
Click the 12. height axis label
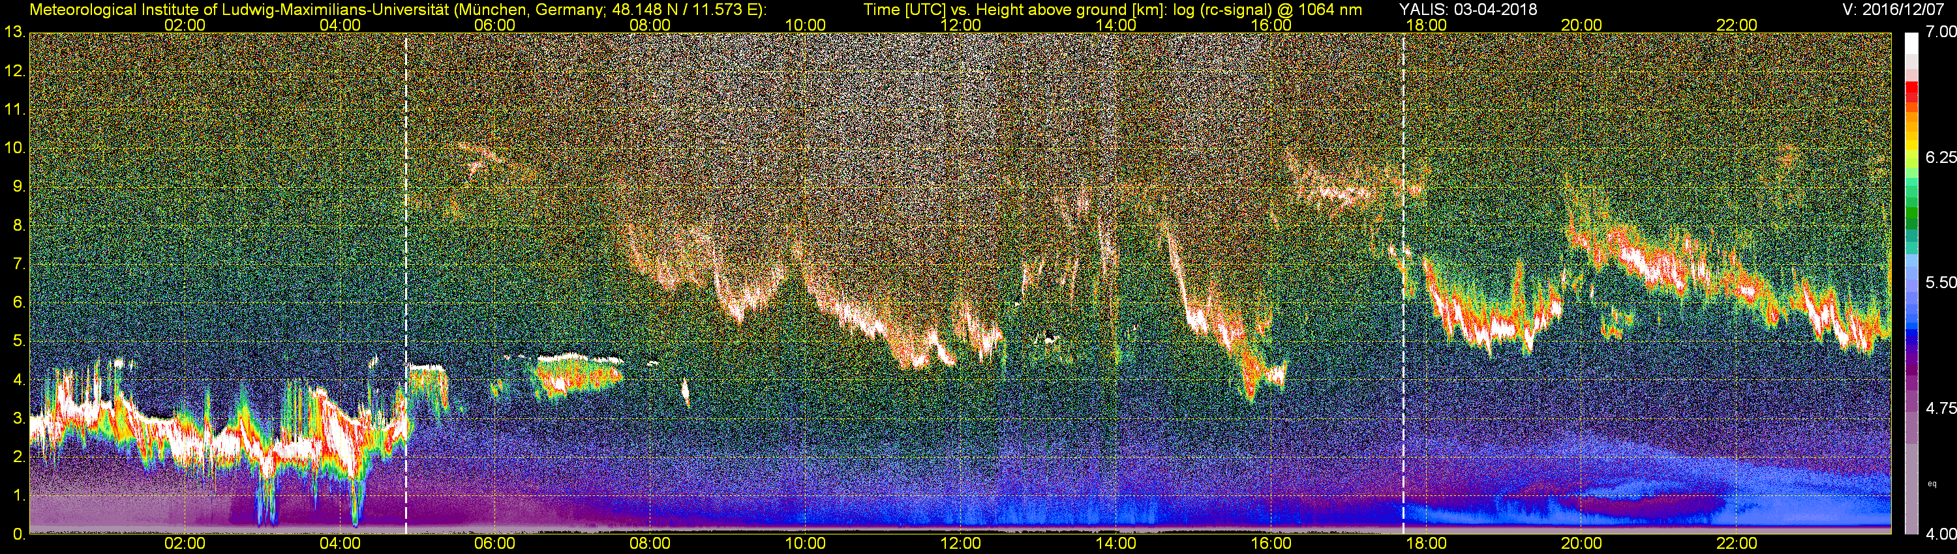coord(15,71)
